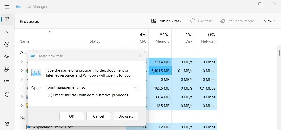Click the Application Frame Host process icon

[29, 127]
